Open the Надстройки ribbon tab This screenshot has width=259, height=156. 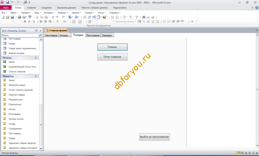click(x=120, y=8)
